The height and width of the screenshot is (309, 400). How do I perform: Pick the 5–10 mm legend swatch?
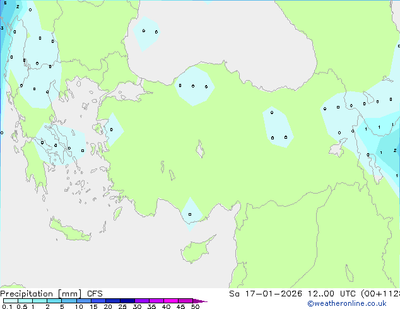coord(69,301)
